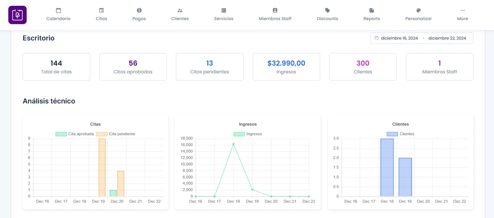The image size is (494, 218).
Task: Click the calendar icon in date range field
Action: (x=376, y=38)
